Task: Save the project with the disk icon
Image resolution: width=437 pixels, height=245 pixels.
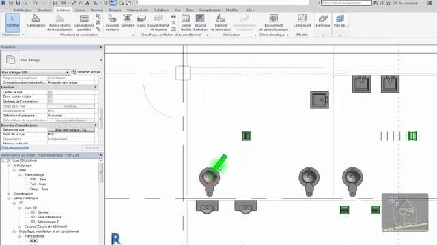Action: (x=18, y=3)
